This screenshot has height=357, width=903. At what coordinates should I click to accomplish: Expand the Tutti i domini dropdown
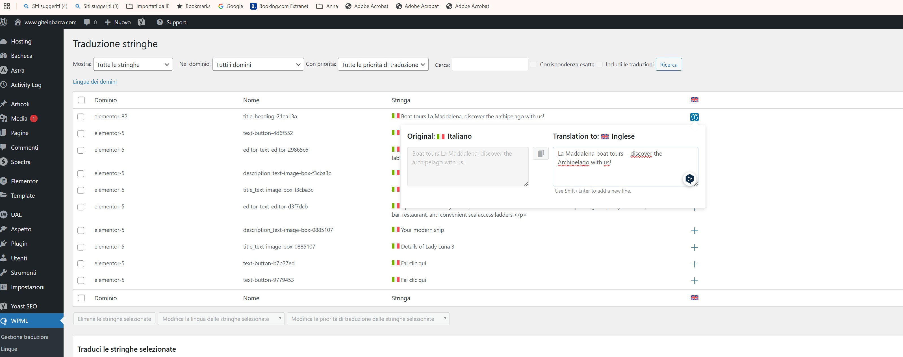click(258, 64)
